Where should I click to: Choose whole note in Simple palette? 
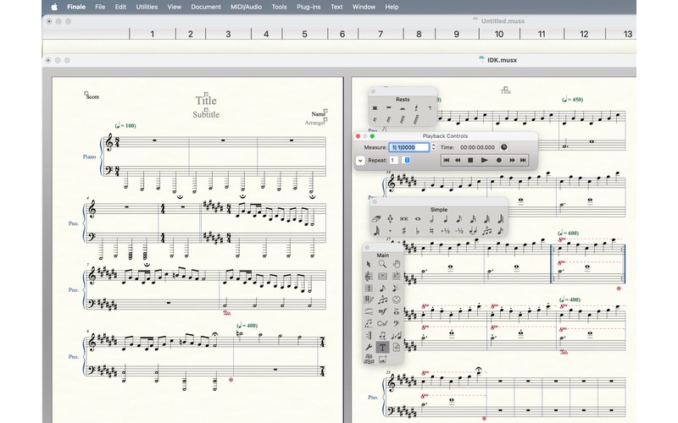[418, 219]
